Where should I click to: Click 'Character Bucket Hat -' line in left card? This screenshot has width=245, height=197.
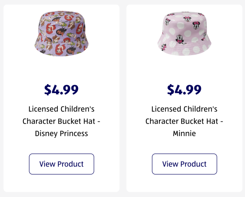[61, 121]
